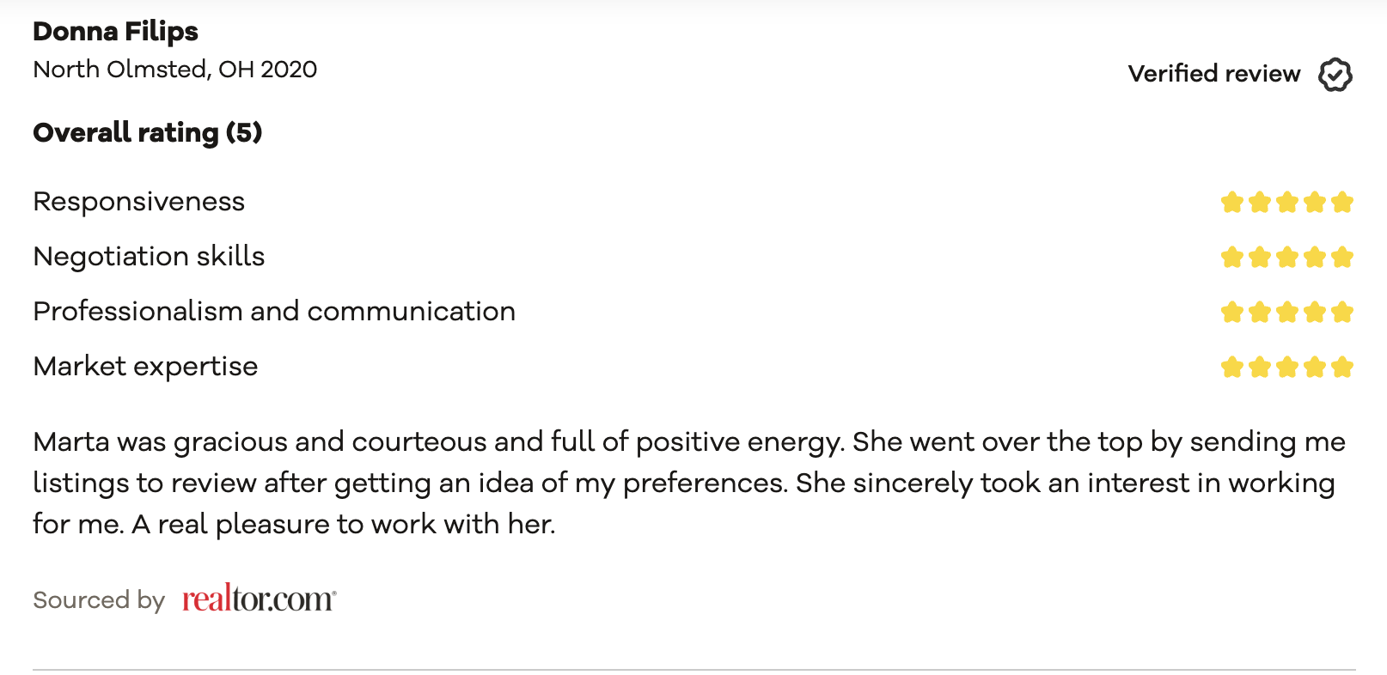Click the Responsiveness label

[139, 202]
